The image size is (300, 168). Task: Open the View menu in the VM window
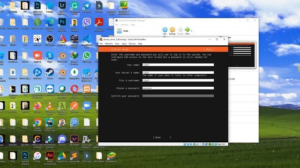pos(117,43)
